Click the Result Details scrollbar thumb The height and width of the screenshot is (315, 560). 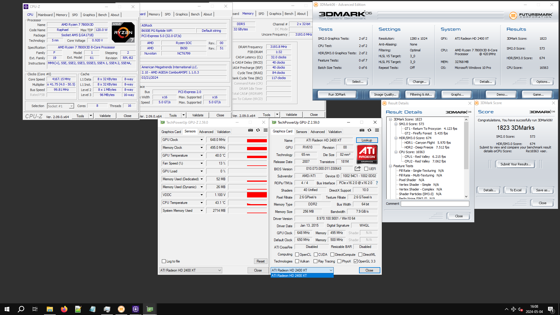(466, 145)
